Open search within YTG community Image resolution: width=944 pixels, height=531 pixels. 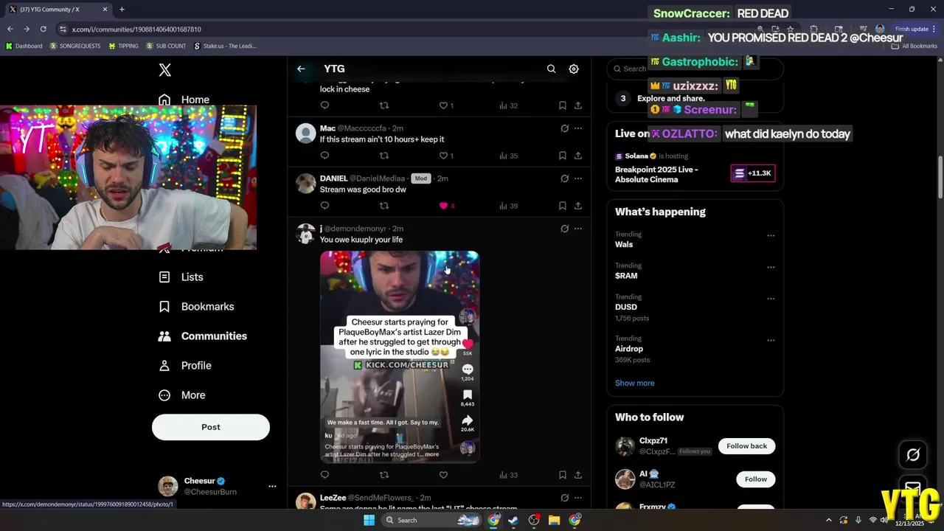551,69
